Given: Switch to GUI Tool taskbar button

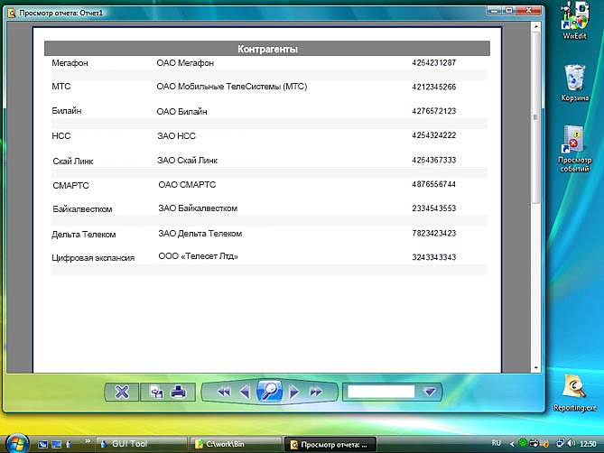Looking at the screenshot, I should (141, 444).
